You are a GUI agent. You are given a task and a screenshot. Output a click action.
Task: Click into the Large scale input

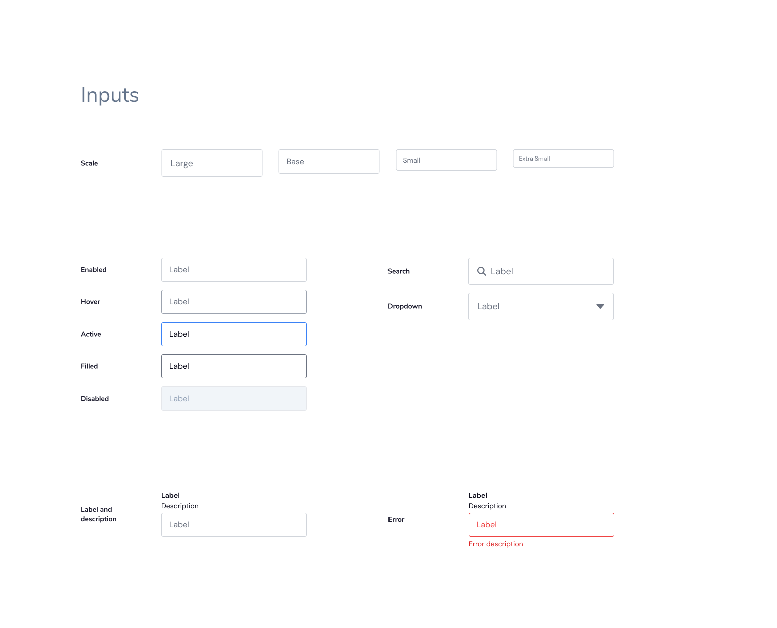(212, 163)
